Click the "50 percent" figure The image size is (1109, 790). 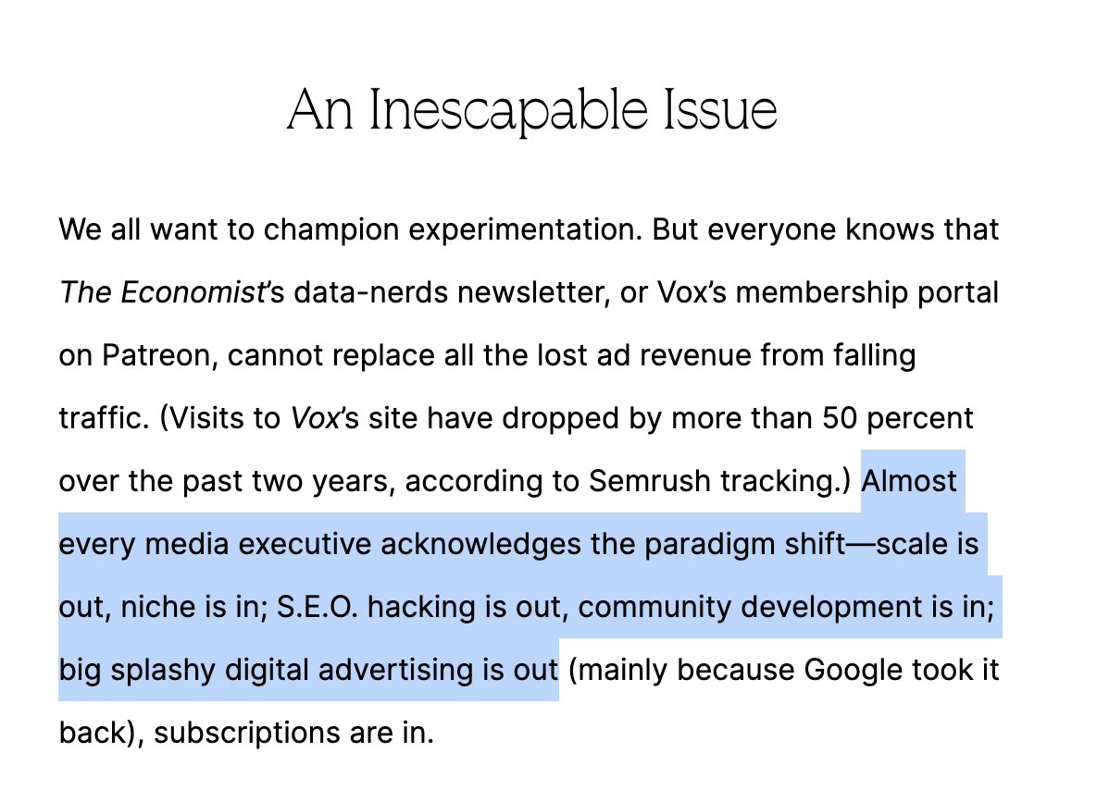pos(896,418)
